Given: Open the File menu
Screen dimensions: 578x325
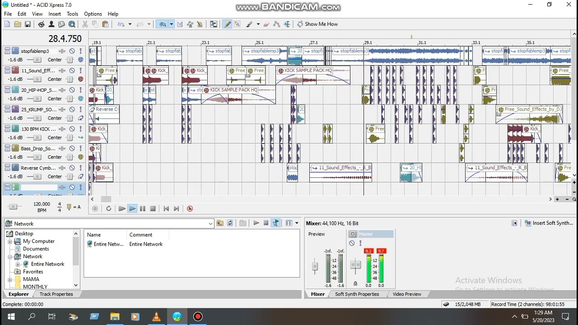Looking at the screenshot, I should tap(8, 14).
